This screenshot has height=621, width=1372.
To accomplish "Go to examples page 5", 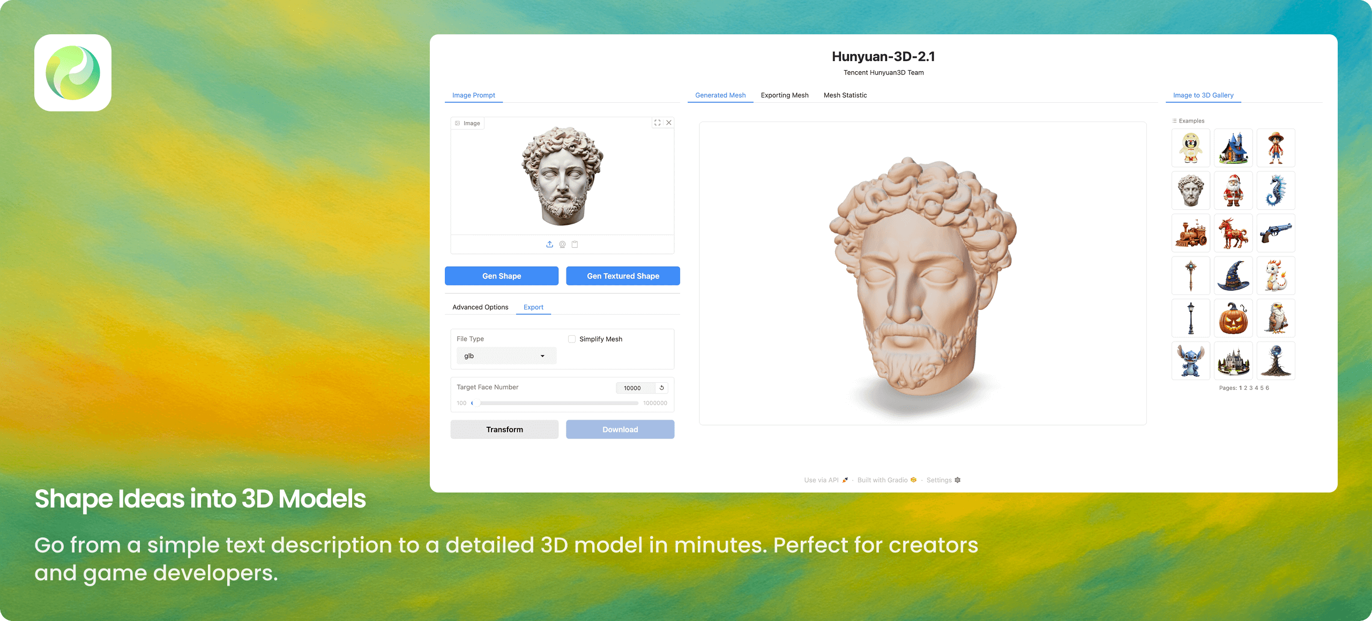I will click(1262, 388).
